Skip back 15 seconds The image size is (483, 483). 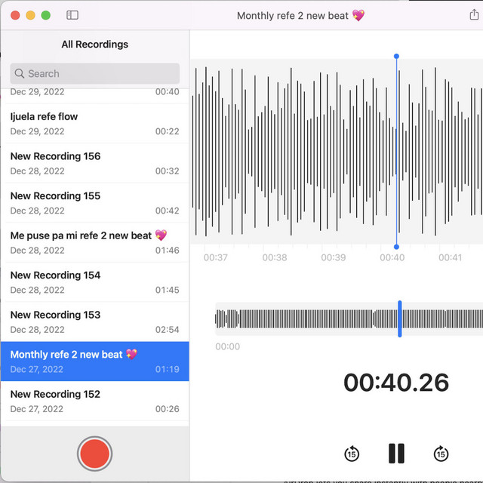click(352, 454)
